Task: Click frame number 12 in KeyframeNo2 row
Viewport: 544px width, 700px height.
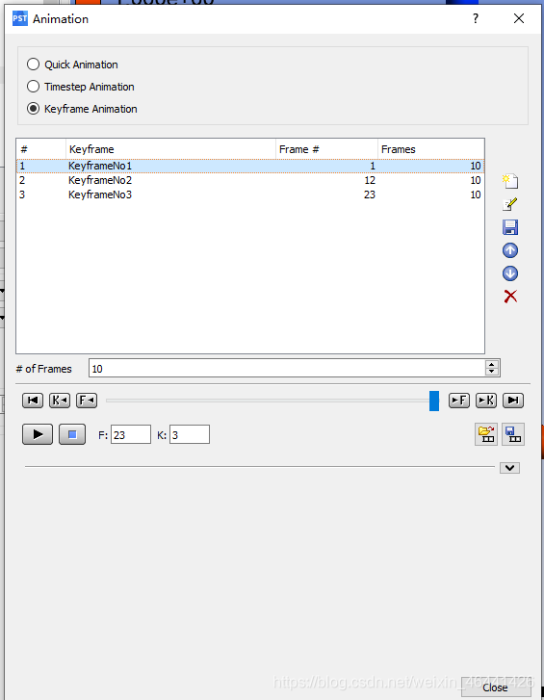Action: (370, 180)
